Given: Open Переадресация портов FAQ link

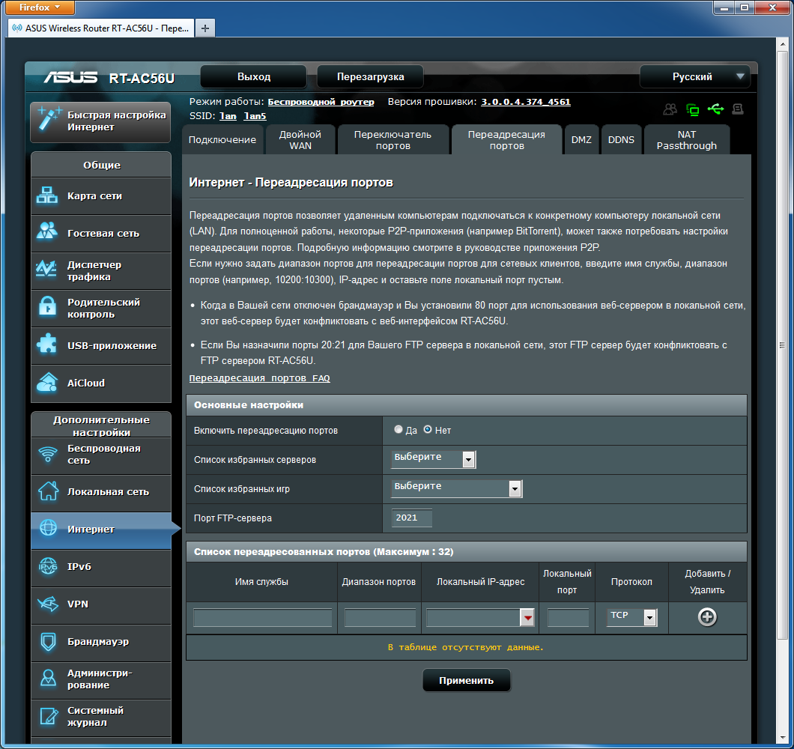Looking at the screenshot, I should pos(259,378).
